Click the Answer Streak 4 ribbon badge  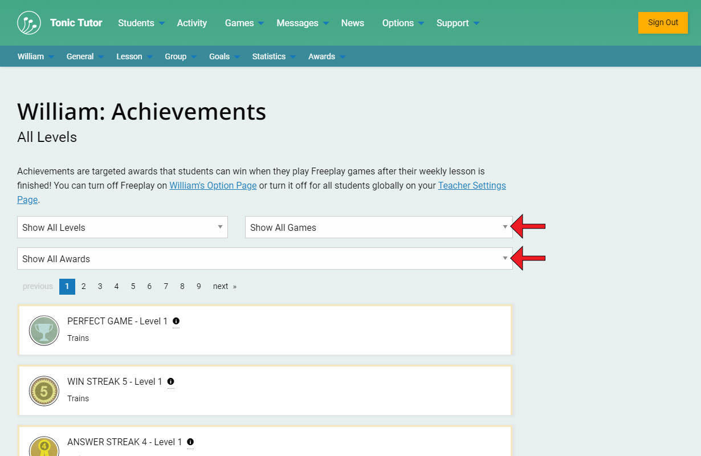(44, 447)
